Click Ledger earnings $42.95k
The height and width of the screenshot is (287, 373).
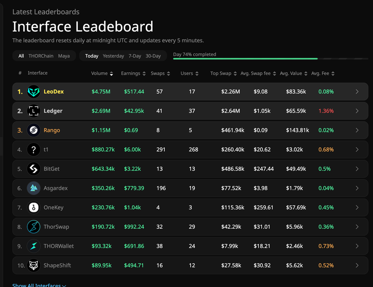pos(134,111)
